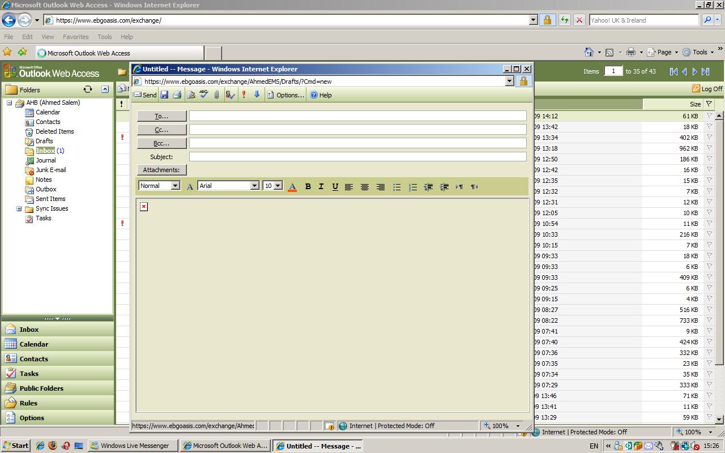Run spell check with the ABC icon
The height and width of the screenshot is (453, 725).
204,95
